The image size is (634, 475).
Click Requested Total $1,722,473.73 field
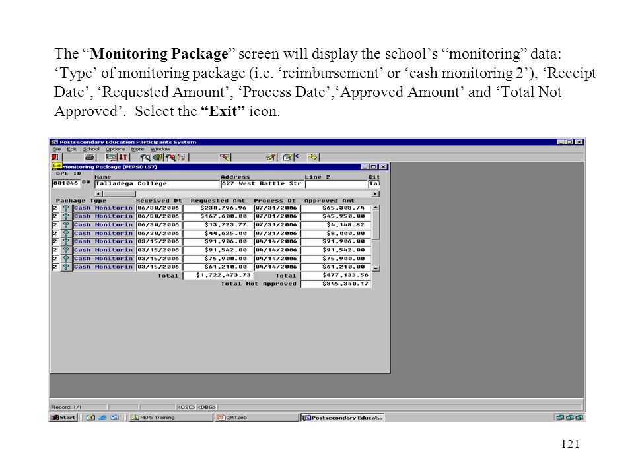[218, 276]
